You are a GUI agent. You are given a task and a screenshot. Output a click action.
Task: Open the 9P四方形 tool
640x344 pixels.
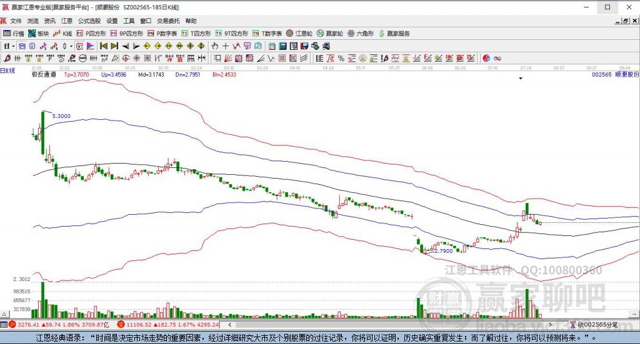click(127, 34)
